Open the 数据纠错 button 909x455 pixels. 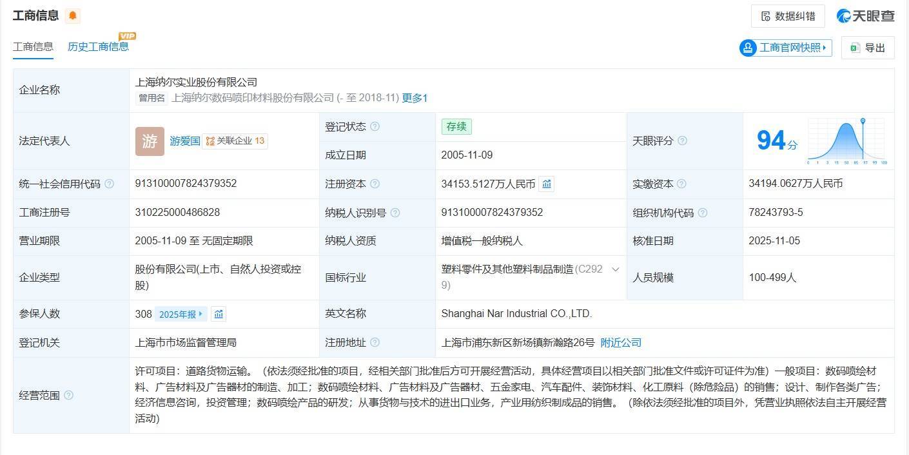pos(788,16)
